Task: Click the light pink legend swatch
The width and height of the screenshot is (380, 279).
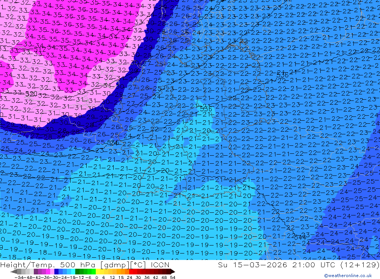Action: pos(52,271)
